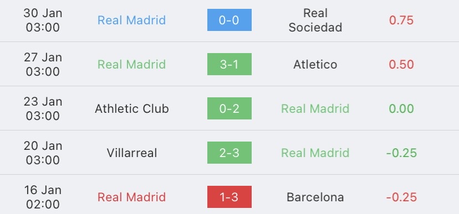Click the 0.75 handicap value

tap(401, 20)
